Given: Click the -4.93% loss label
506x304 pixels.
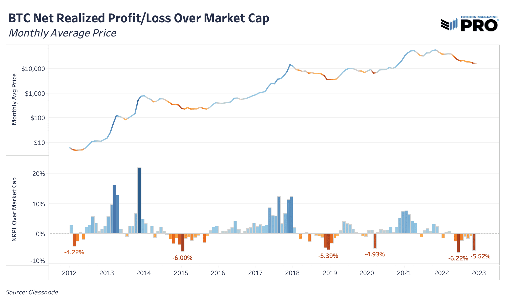Looking at the screenshot, I should tap(375, 254).
